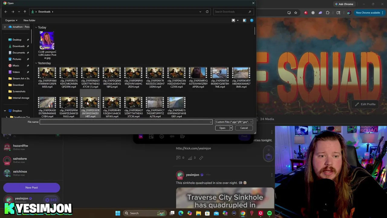Select clip_01KPDPX6604TM9WW129SFR64S9.mp4 file
This screenshot has width=387, height=218.
coord(47,78)
